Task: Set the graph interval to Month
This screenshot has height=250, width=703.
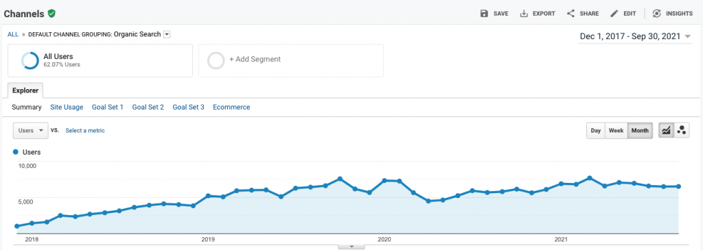Action: (x=640, y=131)
